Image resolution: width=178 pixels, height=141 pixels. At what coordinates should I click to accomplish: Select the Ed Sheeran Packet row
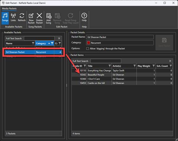pos(33,52)
